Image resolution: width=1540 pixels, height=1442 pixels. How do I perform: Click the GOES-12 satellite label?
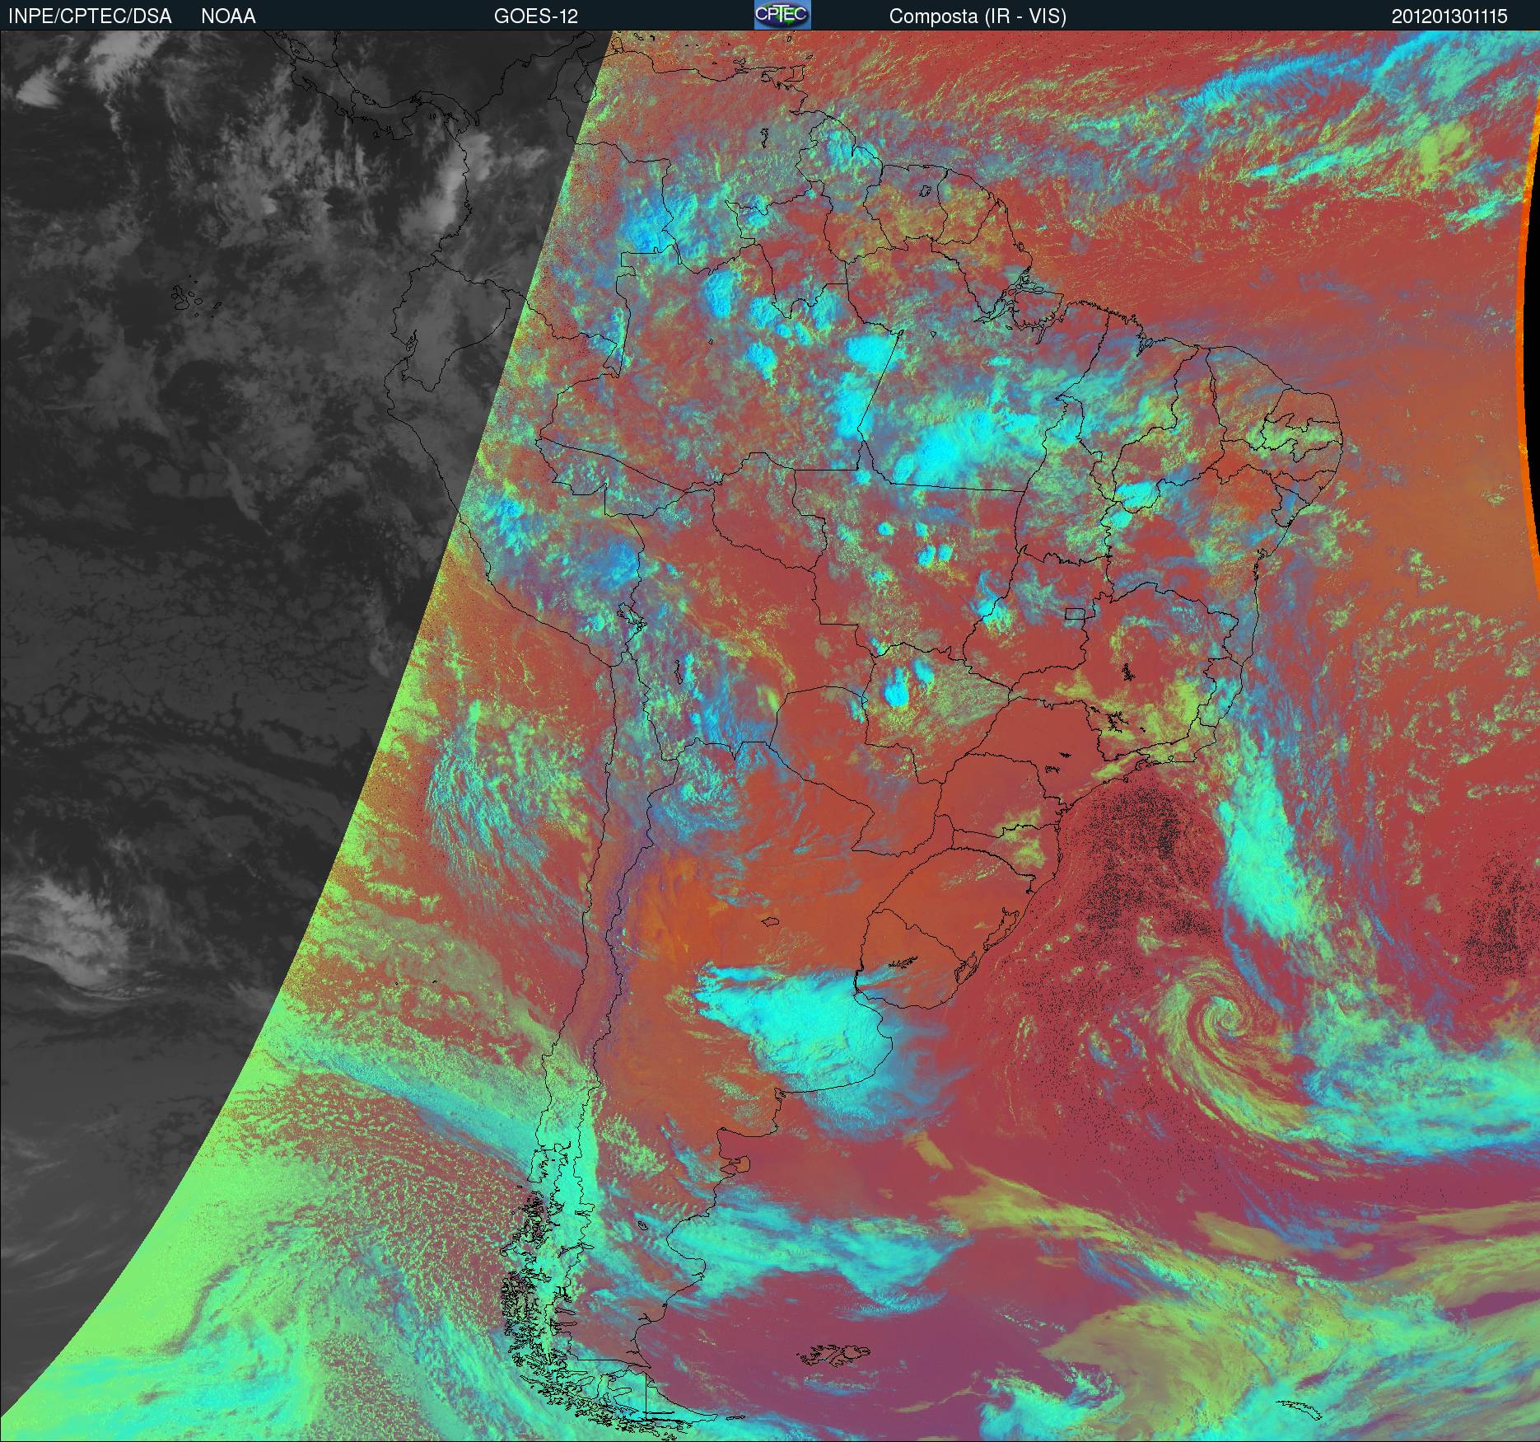pyautogui.click(x=535, y=16)
